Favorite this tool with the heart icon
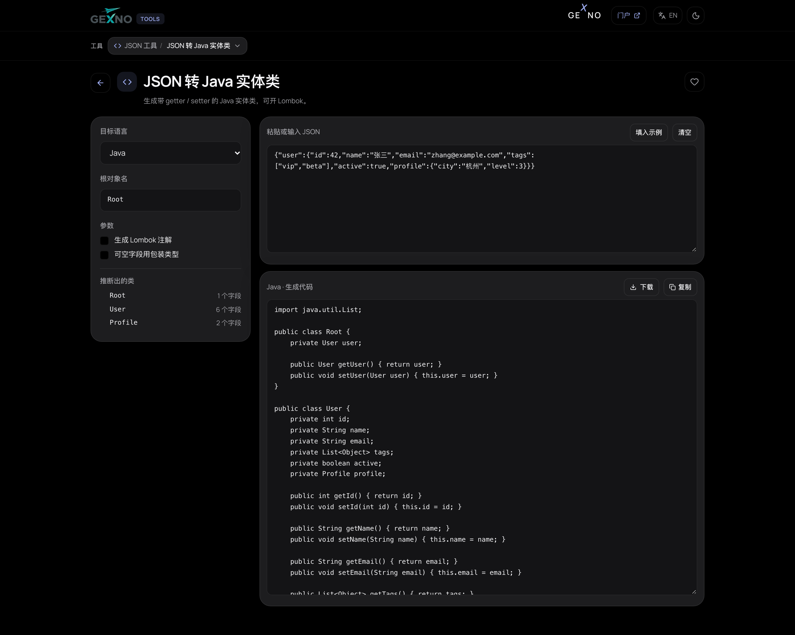Image resolution: width=795 pixels, height=635 pixels. 694,82
